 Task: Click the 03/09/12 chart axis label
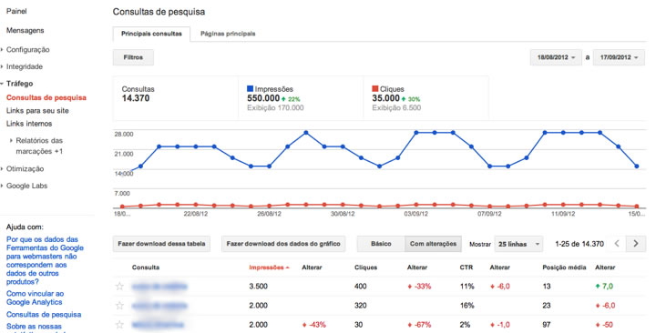tap(415, 214)
